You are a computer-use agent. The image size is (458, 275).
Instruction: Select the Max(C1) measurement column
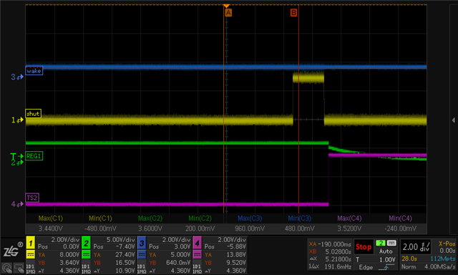coord(51,218)
